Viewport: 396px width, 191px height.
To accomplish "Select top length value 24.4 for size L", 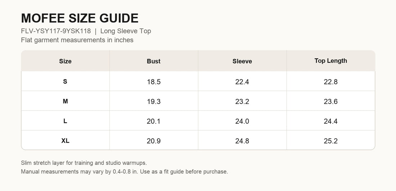I will [x=330, y=121].
